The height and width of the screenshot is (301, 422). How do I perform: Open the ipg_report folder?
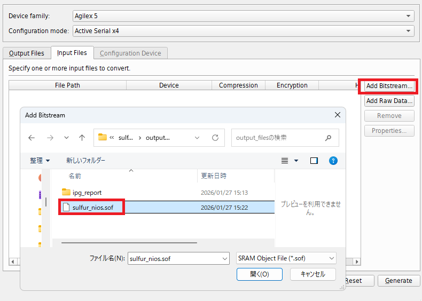(x=87, y=193)
